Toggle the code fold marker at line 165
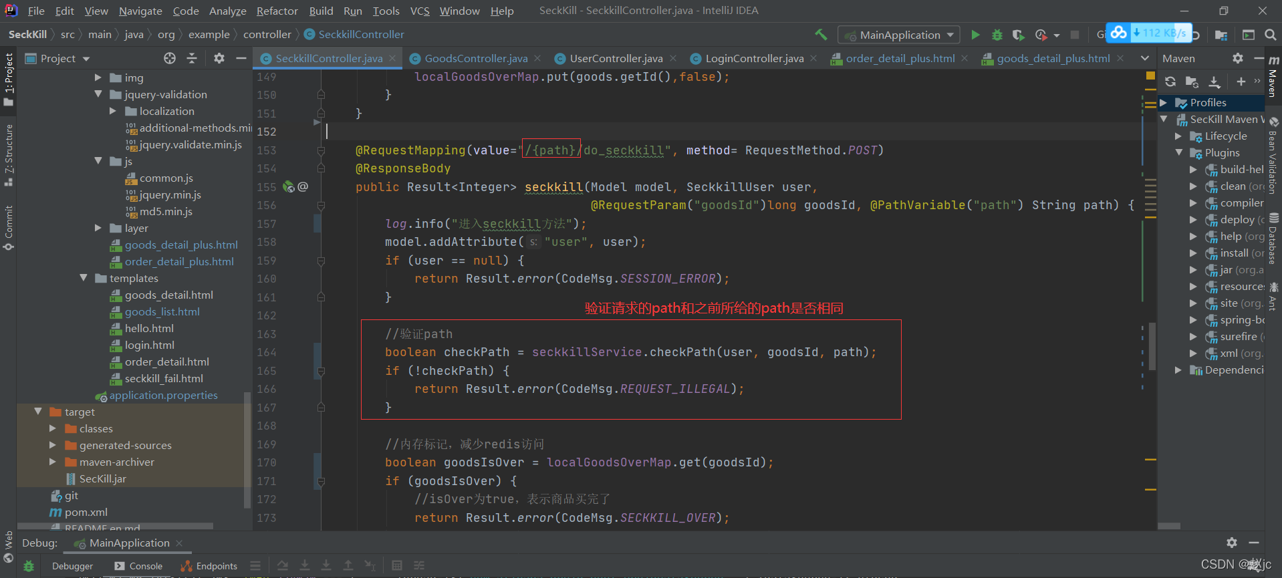Viewport: 1282px width, 578px height. (x=321, y=371)
